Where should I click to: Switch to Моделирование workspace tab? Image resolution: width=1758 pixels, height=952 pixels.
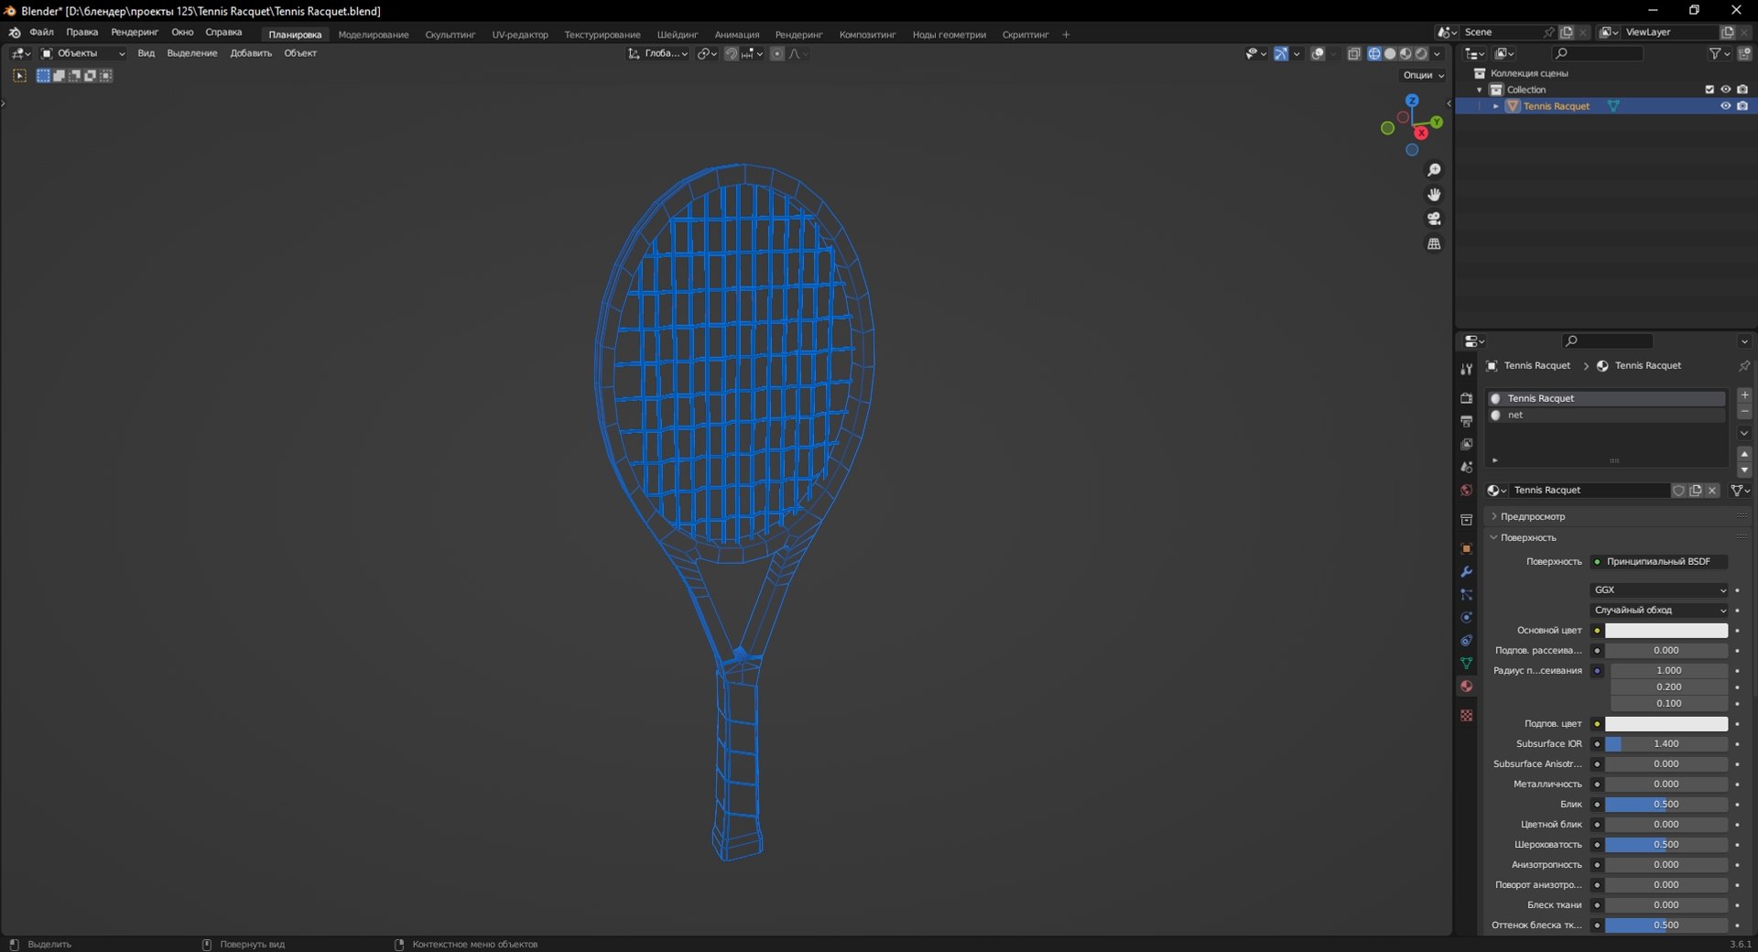coord(374,35)
